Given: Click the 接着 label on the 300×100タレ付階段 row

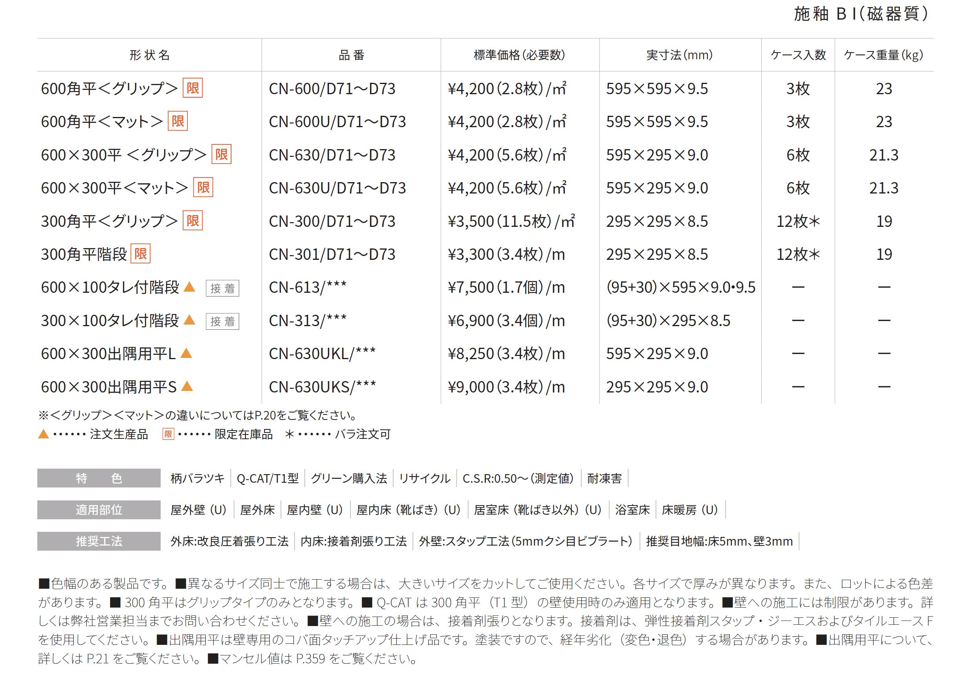Looking at the screenshot, I should click(222, 321).
